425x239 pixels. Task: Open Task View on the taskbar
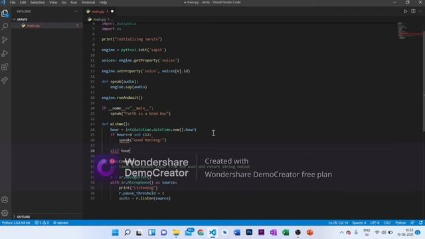(x=139, y=232)
